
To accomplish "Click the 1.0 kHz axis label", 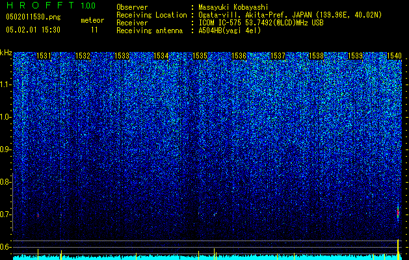I will [x=5, y=117].
